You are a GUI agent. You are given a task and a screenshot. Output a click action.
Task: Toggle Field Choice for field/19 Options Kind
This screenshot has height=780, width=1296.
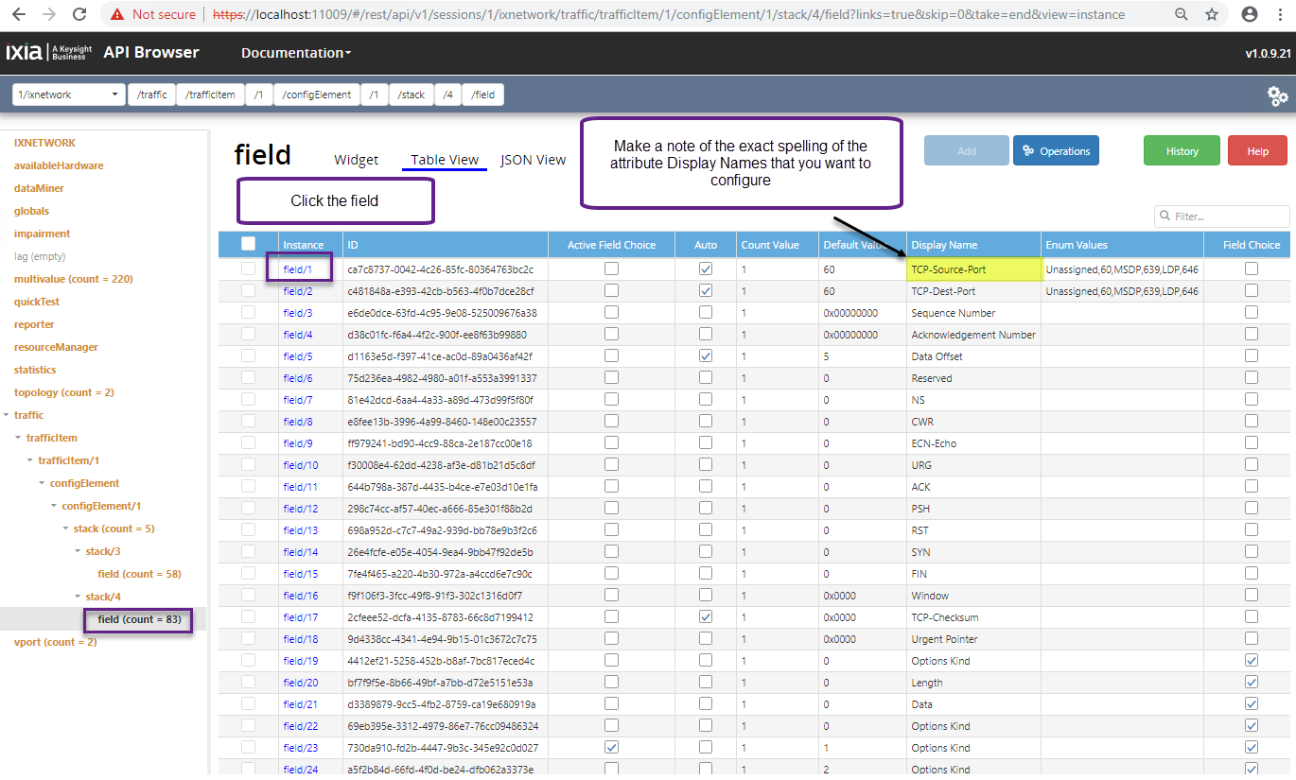[1252, 660]
